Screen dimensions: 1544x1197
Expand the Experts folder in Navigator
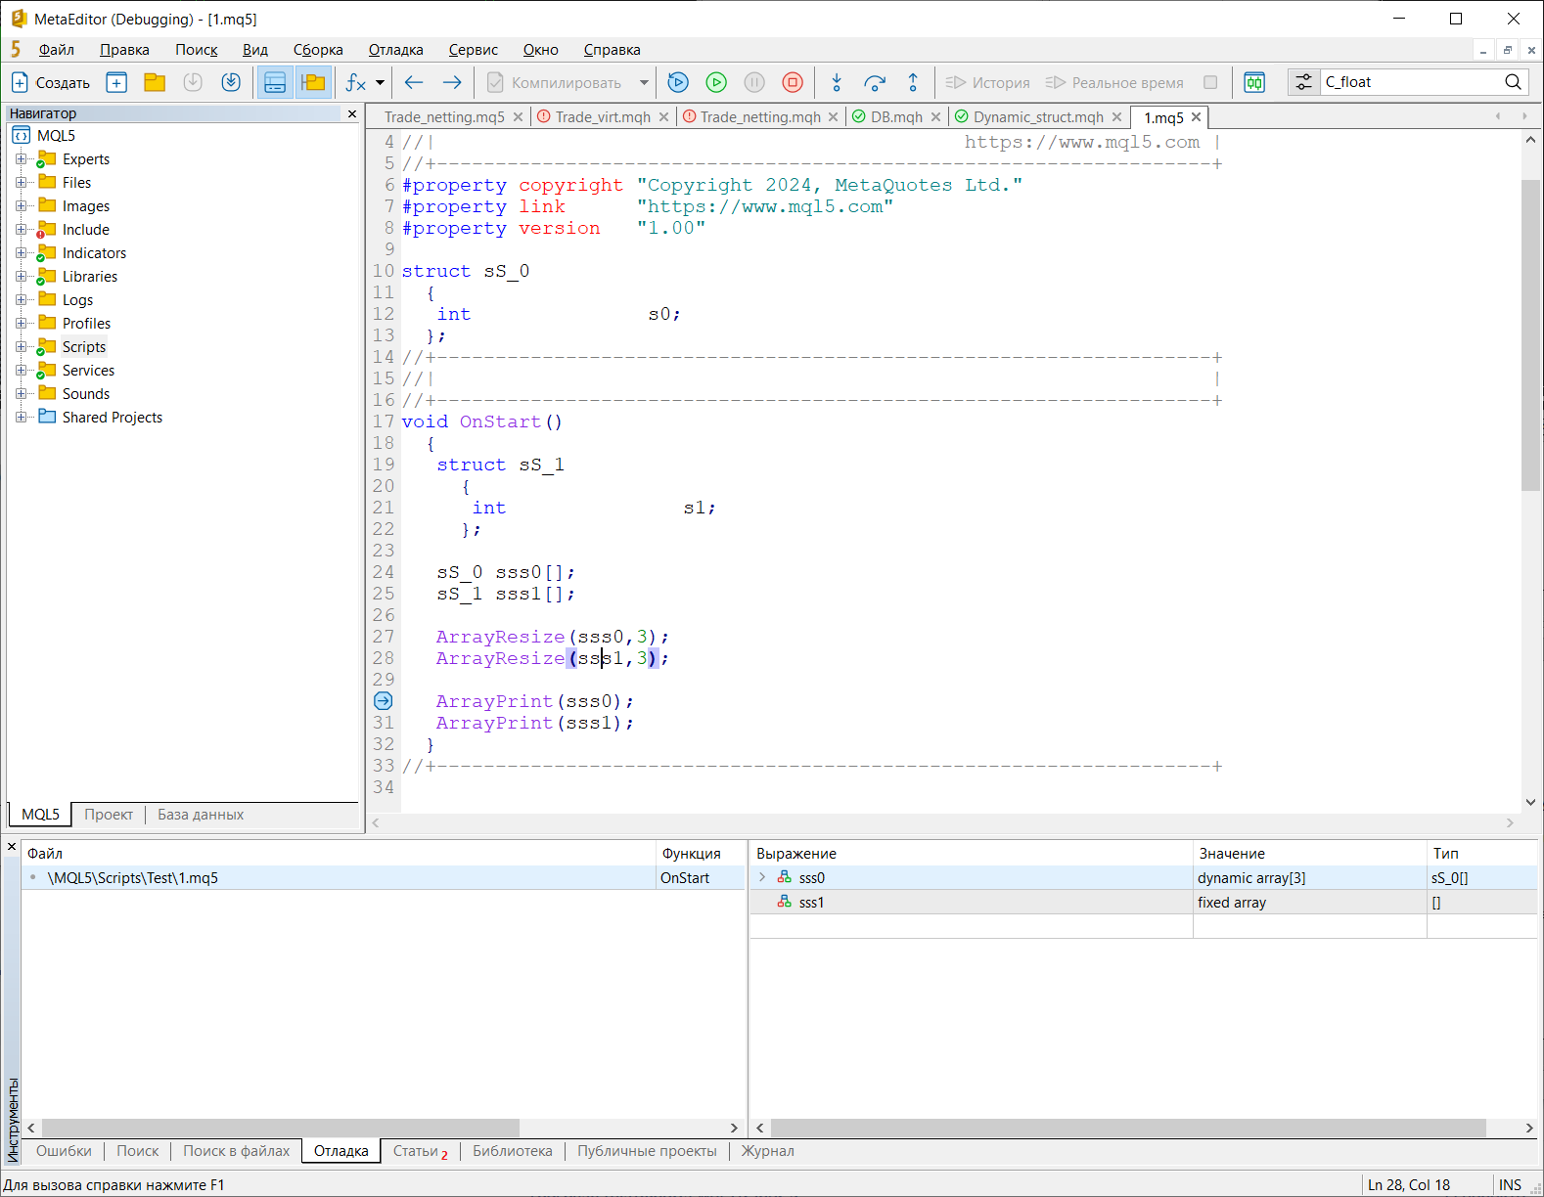(x=21, y=159)
